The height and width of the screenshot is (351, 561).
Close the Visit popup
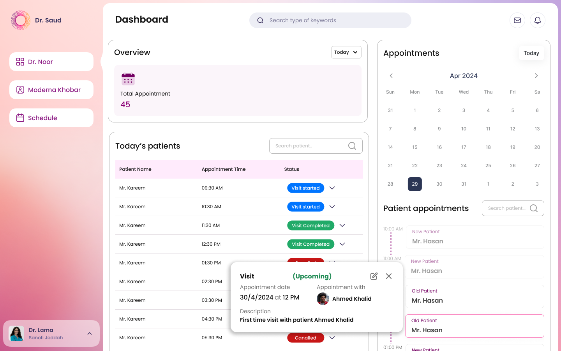click(389, 276)
